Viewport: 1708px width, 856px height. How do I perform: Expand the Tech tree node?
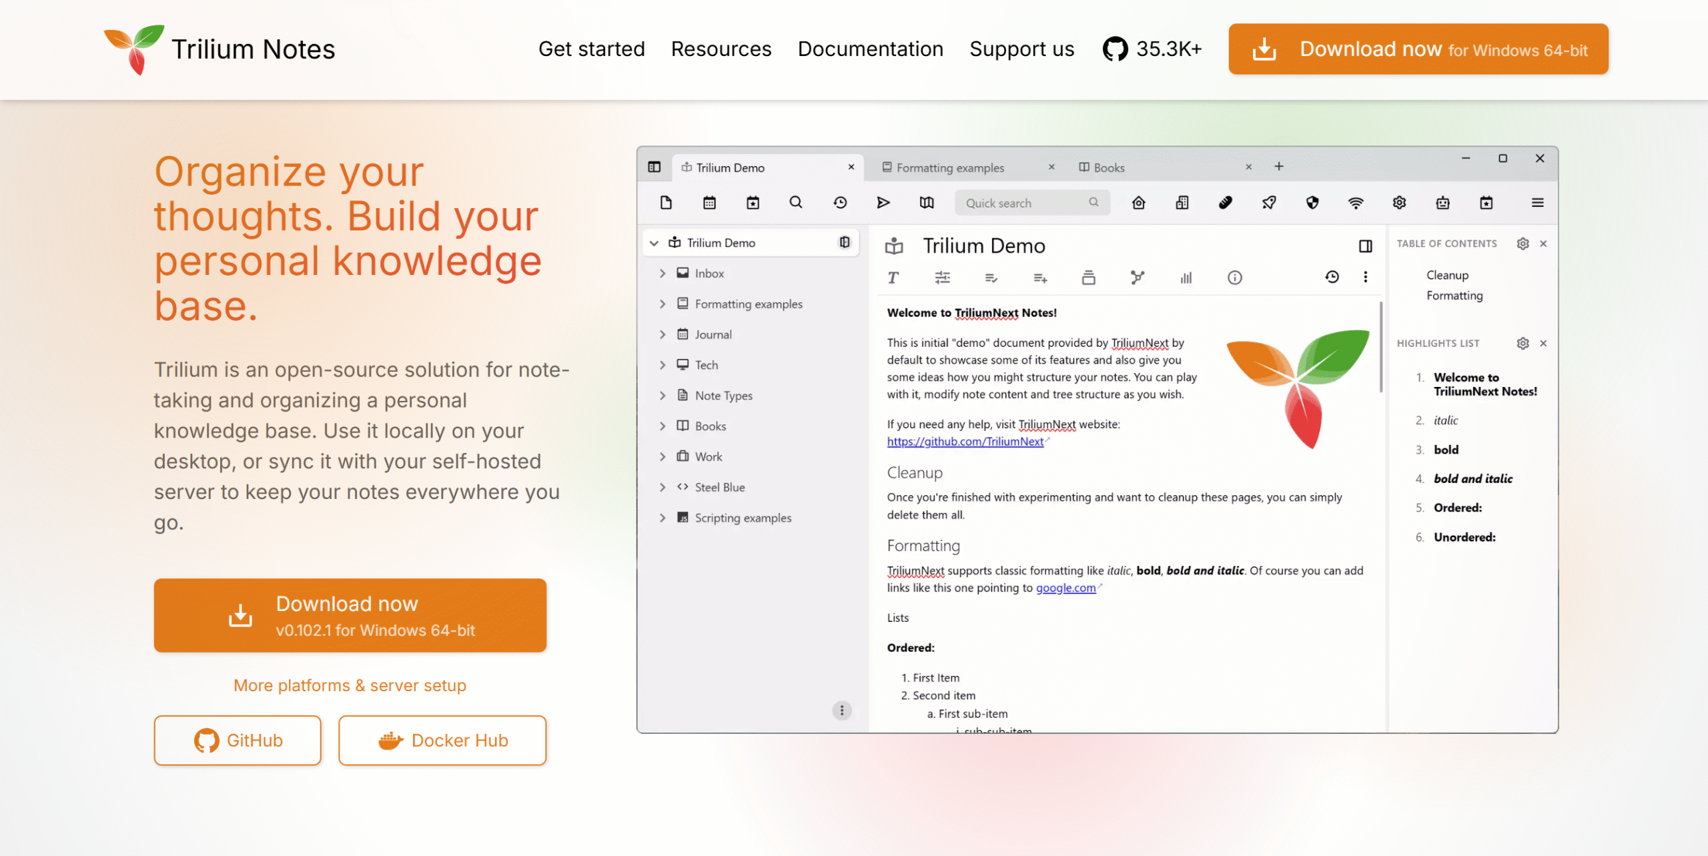tap(663, 365)
